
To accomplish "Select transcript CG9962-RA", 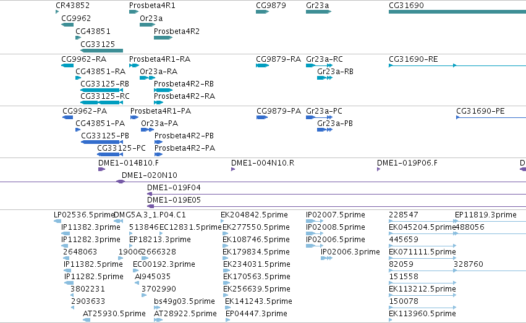I will pyautogui.click(x=67, y=65).
